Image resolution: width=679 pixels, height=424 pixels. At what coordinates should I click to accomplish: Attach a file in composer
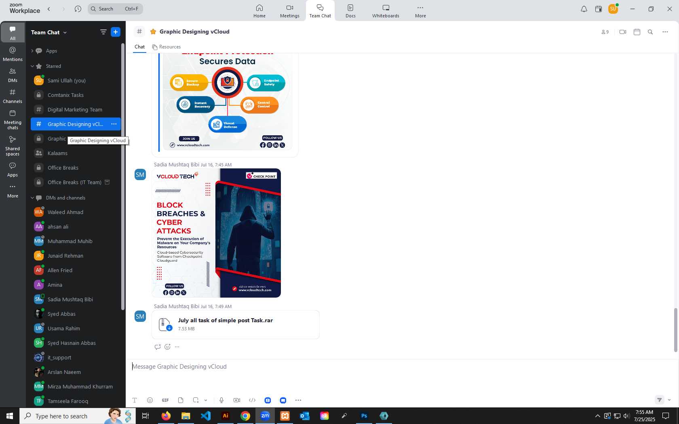181,400
